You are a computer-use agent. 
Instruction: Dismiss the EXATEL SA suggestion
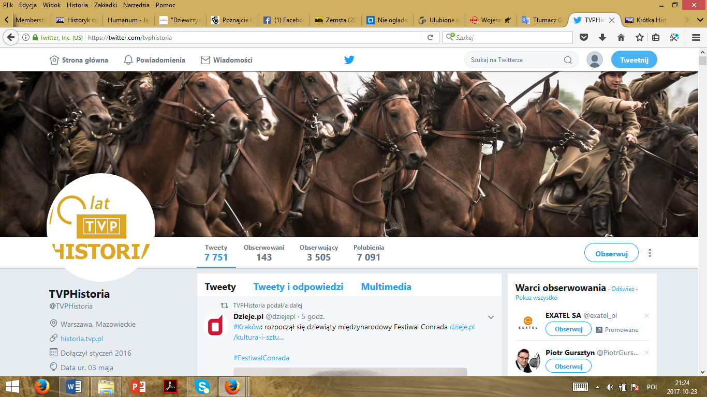coord(646,316)
